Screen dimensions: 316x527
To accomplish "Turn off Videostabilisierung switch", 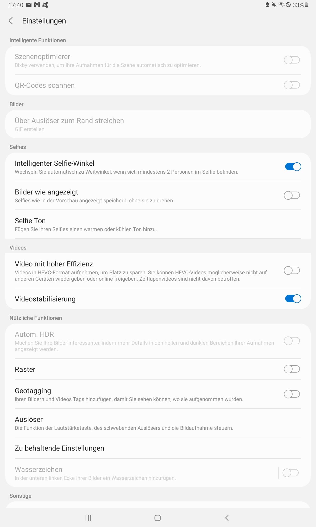I will pyautogui.click(x=293, y=299).
